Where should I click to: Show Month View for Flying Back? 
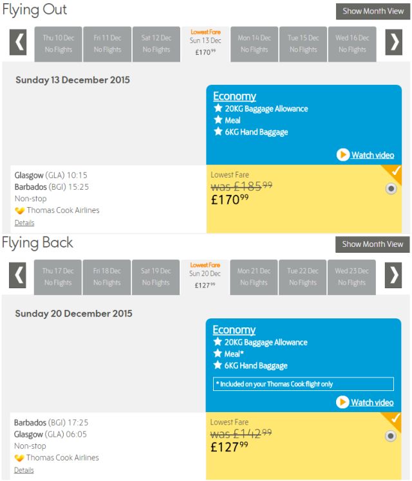pos(372,244)
